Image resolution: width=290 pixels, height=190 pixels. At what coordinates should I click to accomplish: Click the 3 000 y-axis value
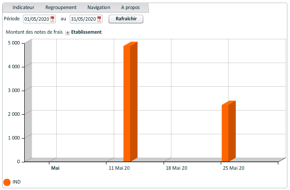(14, 90)
